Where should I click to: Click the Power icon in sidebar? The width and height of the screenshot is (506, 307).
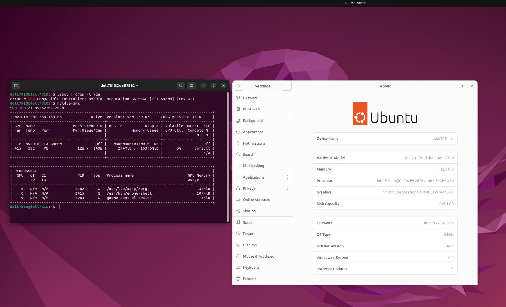pyautogui.click(x=238, y=234)
